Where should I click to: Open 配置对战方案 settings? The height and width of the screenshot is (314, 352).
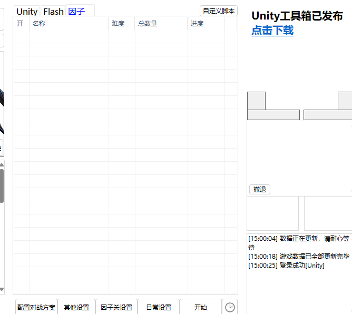coord(36,307)
